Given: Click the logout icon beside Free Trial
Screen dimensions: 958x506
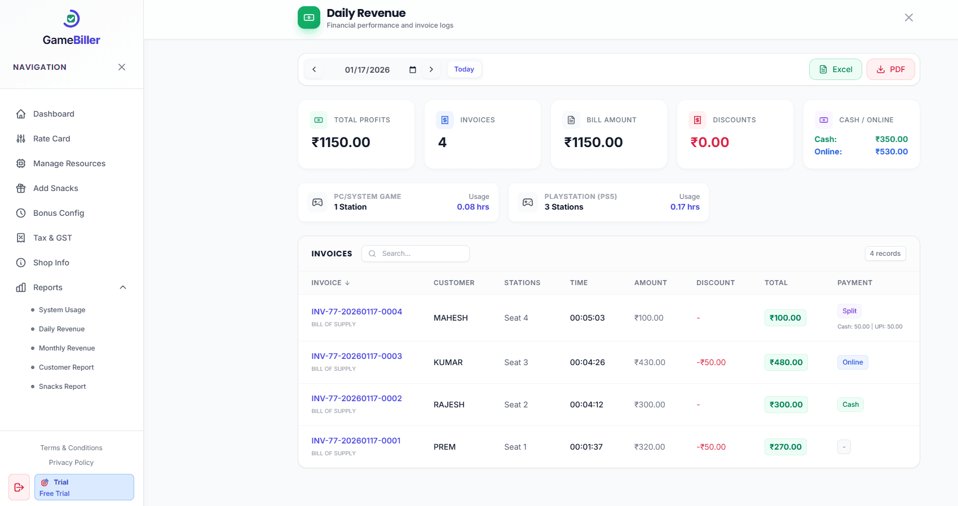Looking at the screenshot, I should click(x=19, y=487).
